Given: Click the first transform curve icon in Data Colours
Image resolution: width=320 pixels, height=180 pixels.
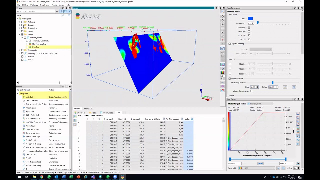Looking at the screenshot, I should [x=298, y=114].
